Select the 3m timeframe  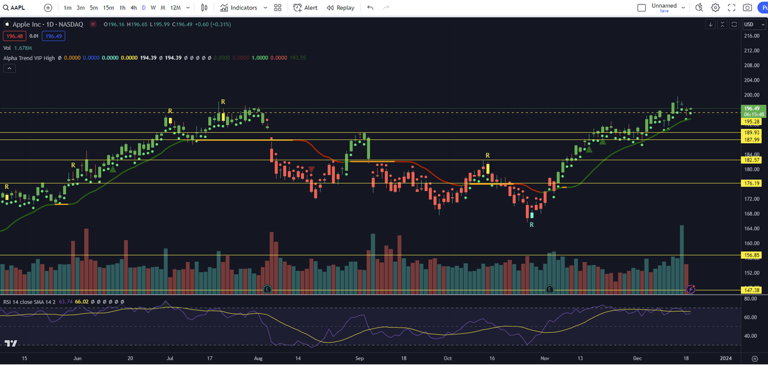81,8
